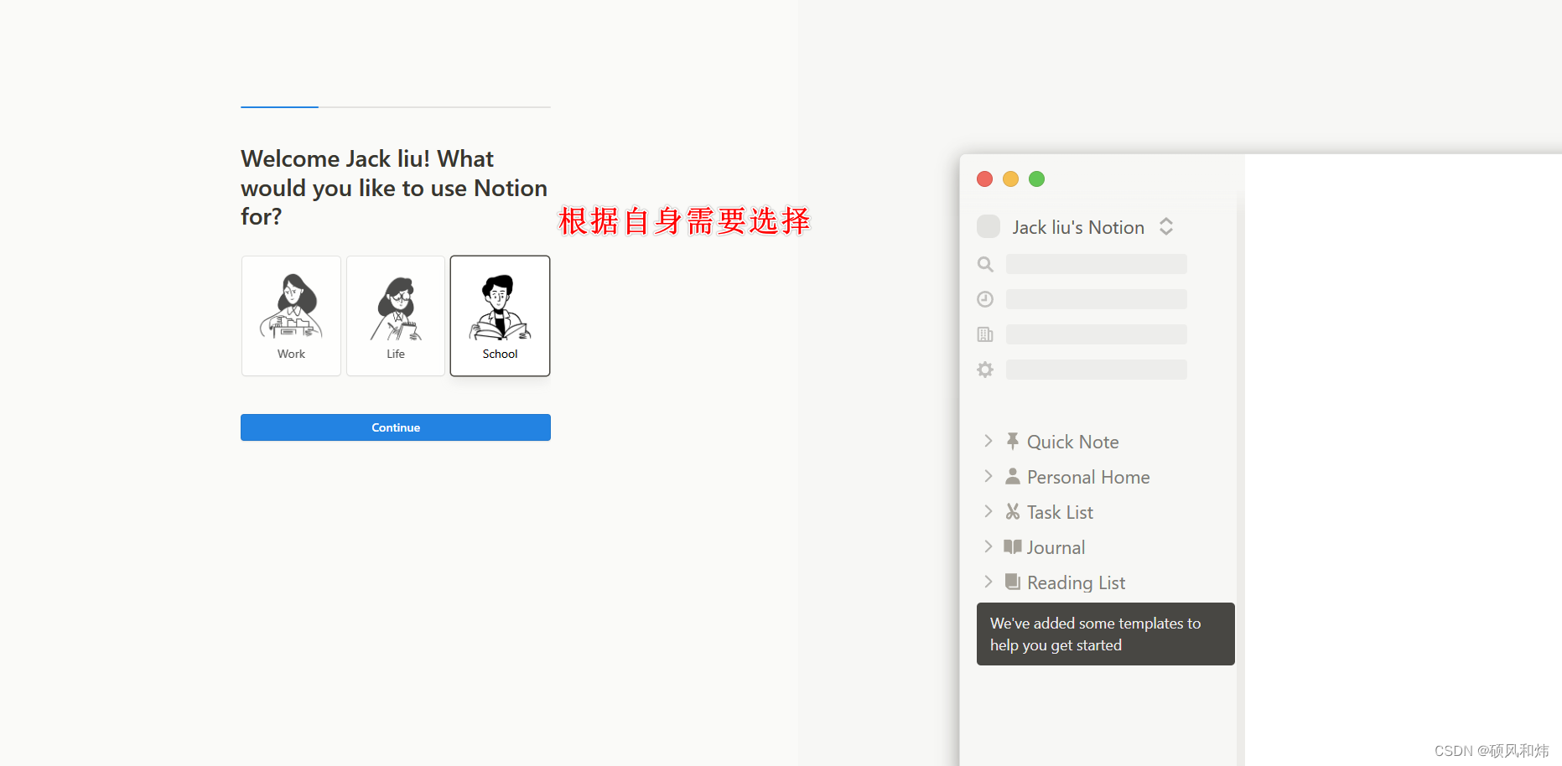Click the yellow minimize dot in preview window

click(1011, 179)
